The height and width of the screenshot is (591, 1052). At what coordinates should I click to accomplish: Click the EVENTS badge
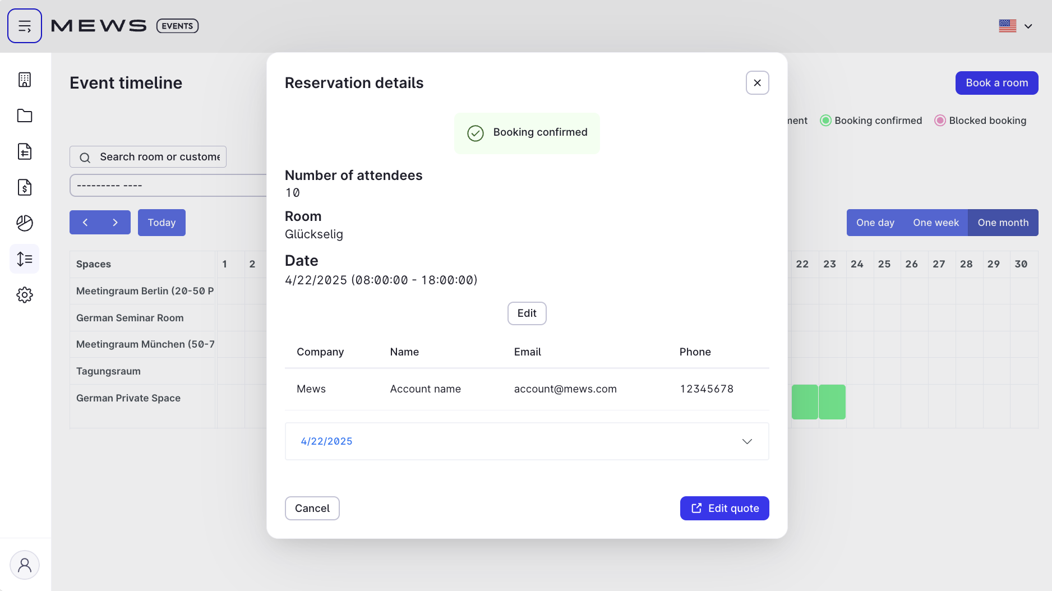(177, 26)
